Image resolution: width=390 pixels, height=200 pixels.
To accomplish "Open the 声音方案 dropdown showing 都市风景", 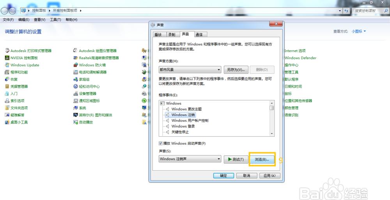I will tap(190, 70).
